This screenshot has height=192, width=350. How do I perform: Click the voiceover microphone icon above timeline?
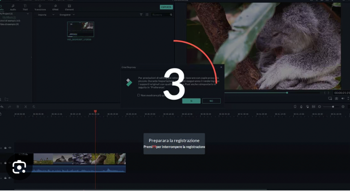[x=301, y=107]
